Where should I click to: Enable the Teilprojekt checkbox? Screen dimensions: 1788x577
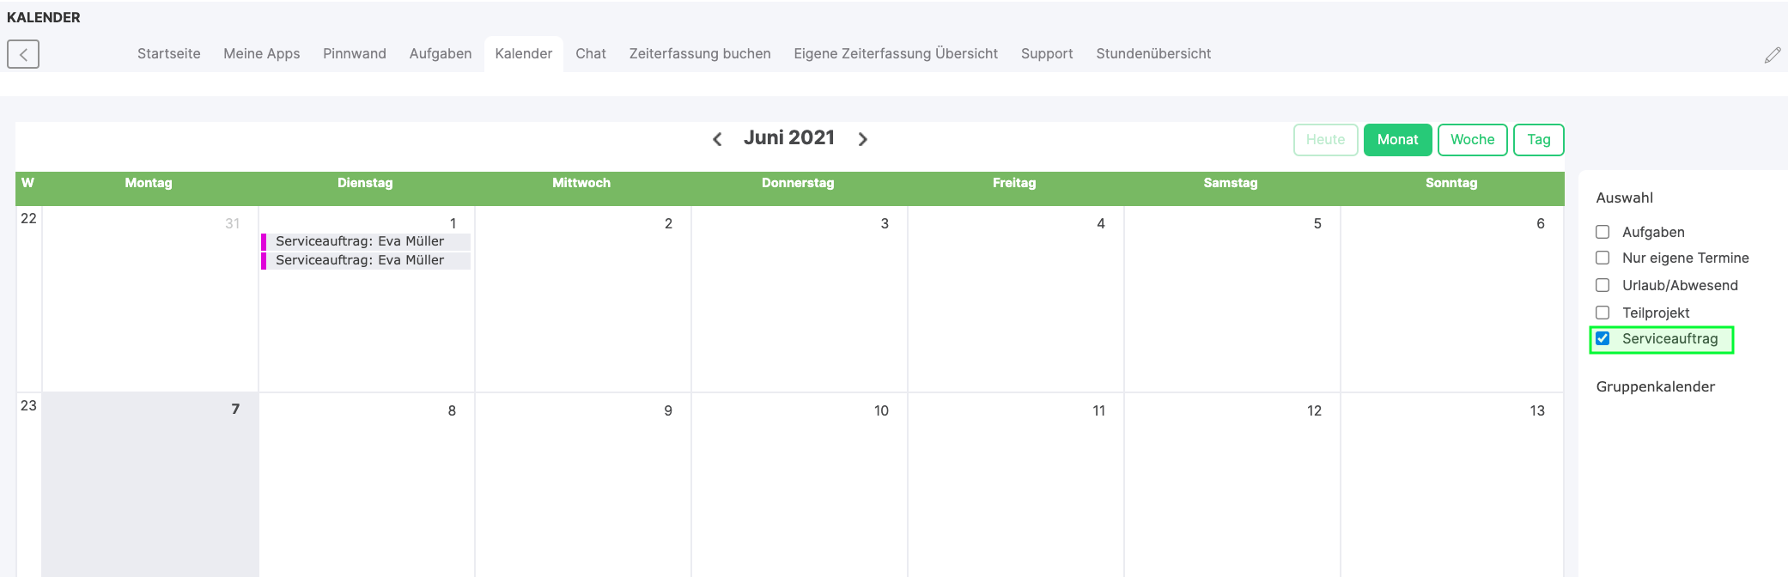pos(1603,313)
